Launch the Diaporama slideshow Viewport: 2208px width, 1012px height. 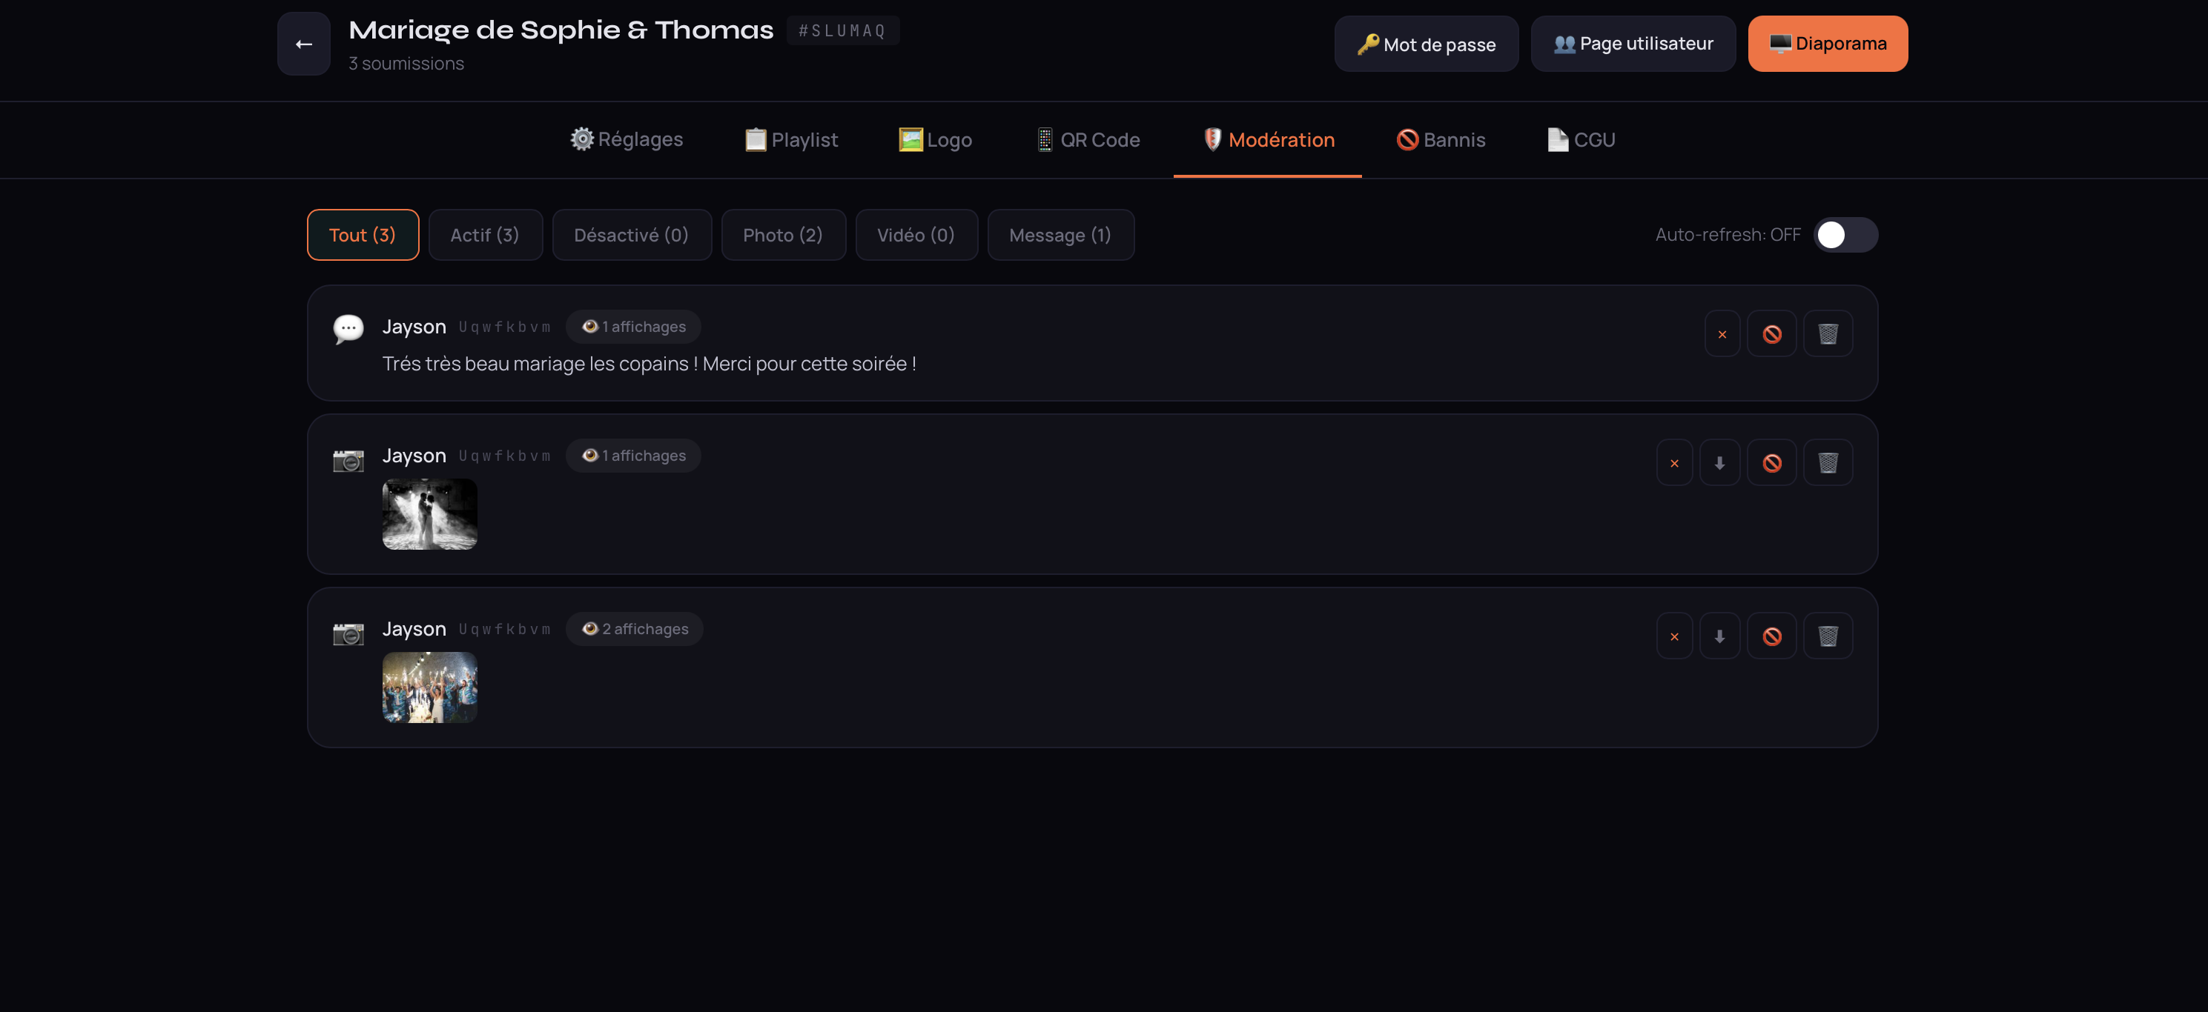click(x=1827, y=44)
